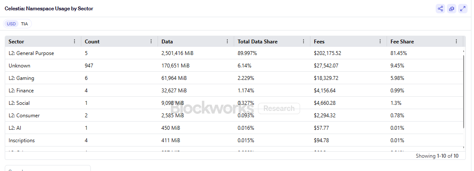474x171 pixels.
Task: Select 'L2: Social' sector cell
Action: (x=43, y=103)
